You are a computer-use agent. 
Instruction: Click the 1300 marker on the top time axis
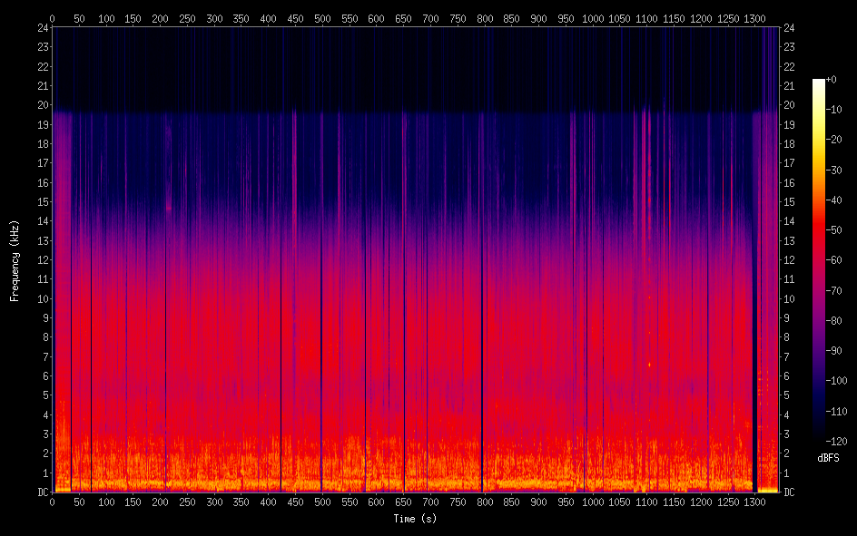coord(754,17)
